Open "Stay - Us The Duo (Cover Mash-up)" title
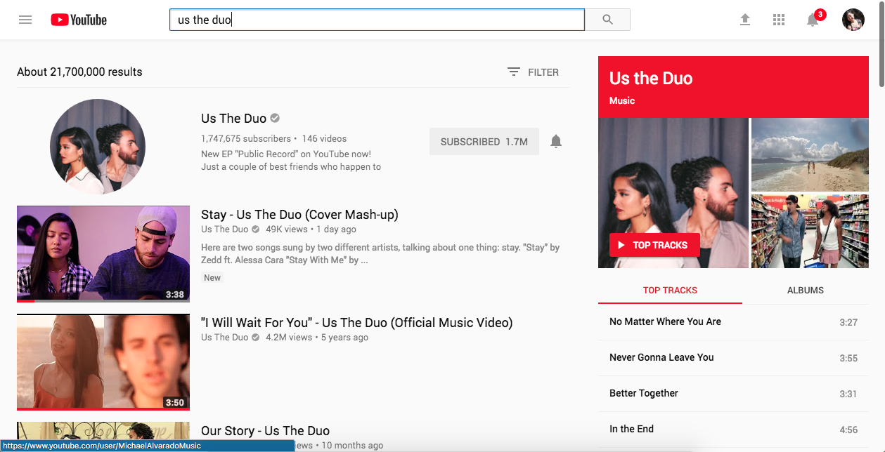Image resolution: width=885 pixels, height=452 pixels. click(x=299, y=215)
